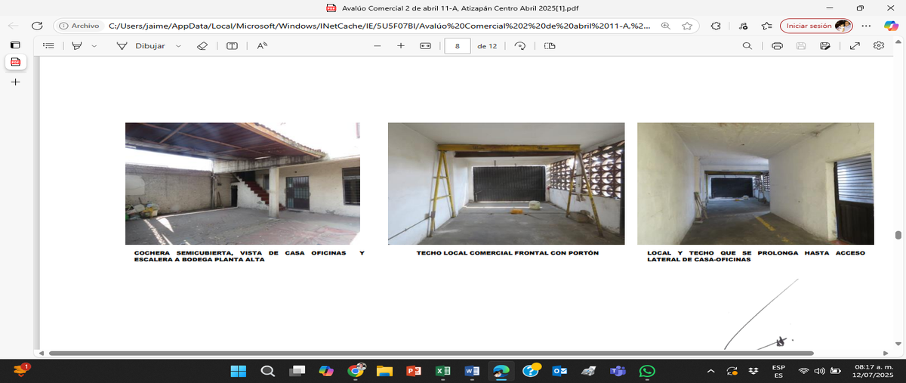Click the scroll left arrow of horizontal scrollbar
Screen dimensions: 906x383
42,353
